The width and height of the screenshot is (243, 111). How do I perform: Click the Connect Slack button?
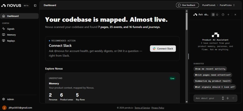[163, 49]
